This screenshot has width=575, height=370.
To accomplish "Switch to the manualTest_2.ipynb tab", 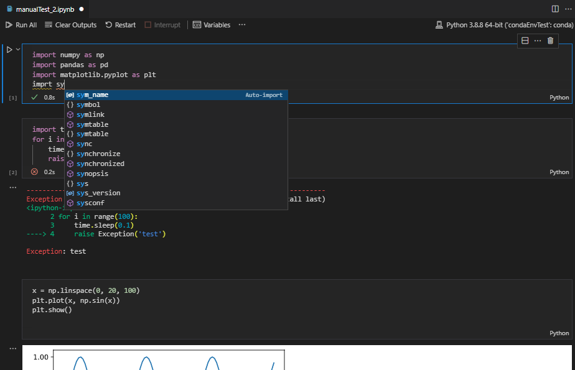I will (x=44, y=9).
